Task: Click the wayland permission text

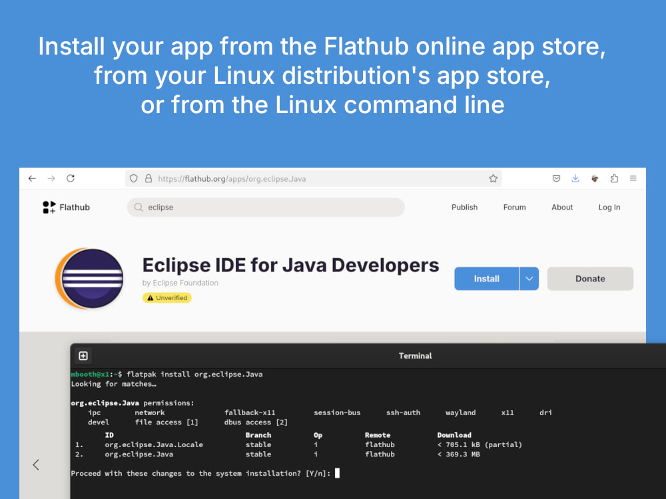Action: pyautogui.click(x=460, y=413)
